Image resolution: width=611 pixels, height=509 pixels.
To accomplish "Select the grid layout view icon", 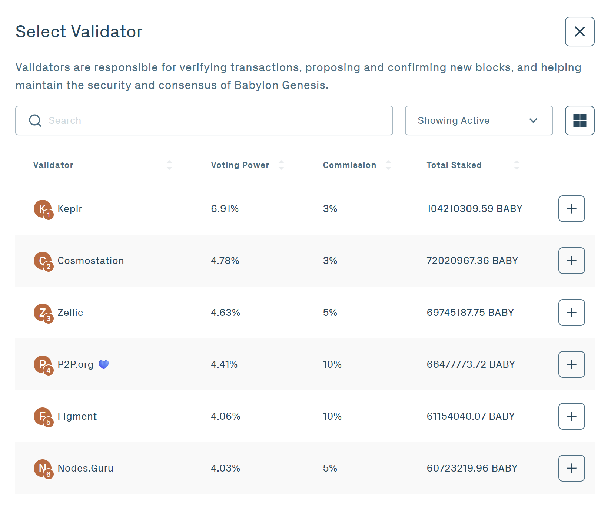I will [x=579, y=120].
